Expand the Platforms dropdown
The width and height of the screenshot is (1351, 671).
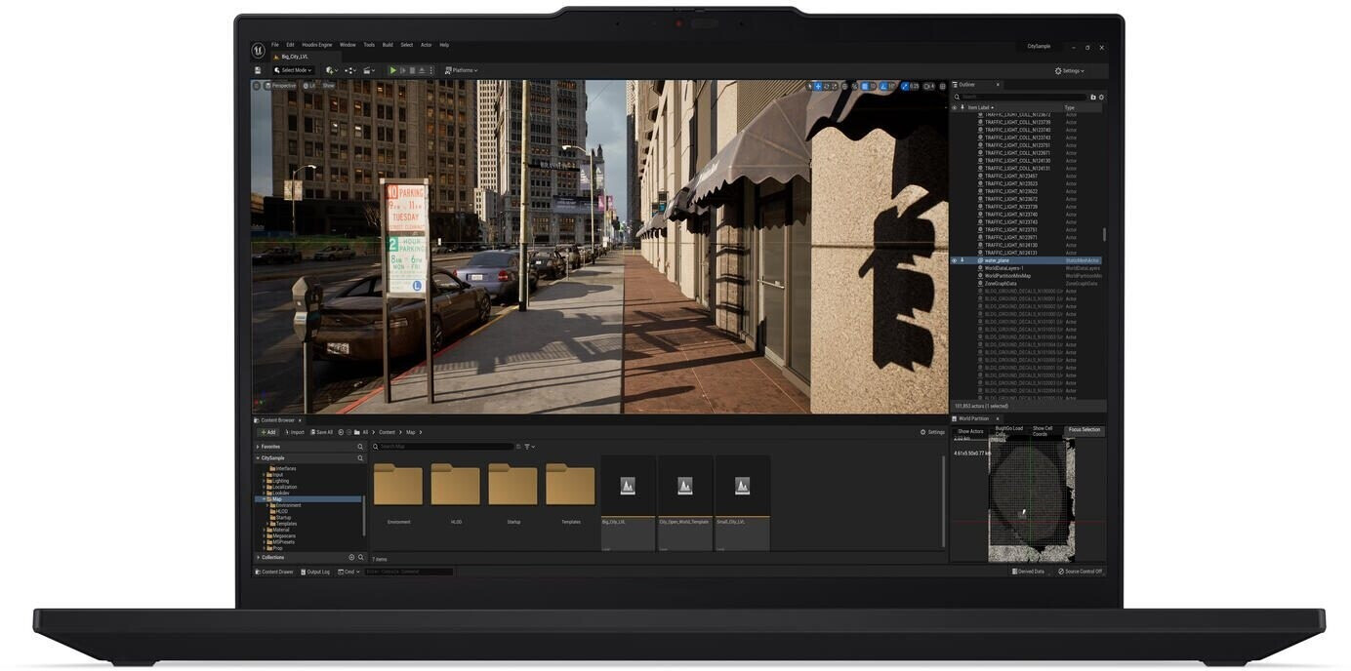click(462, 70)
